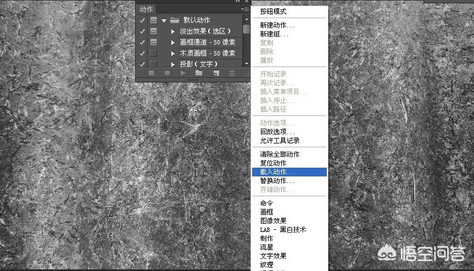Click the Delete trash can icon

click(x=232, y=73)
